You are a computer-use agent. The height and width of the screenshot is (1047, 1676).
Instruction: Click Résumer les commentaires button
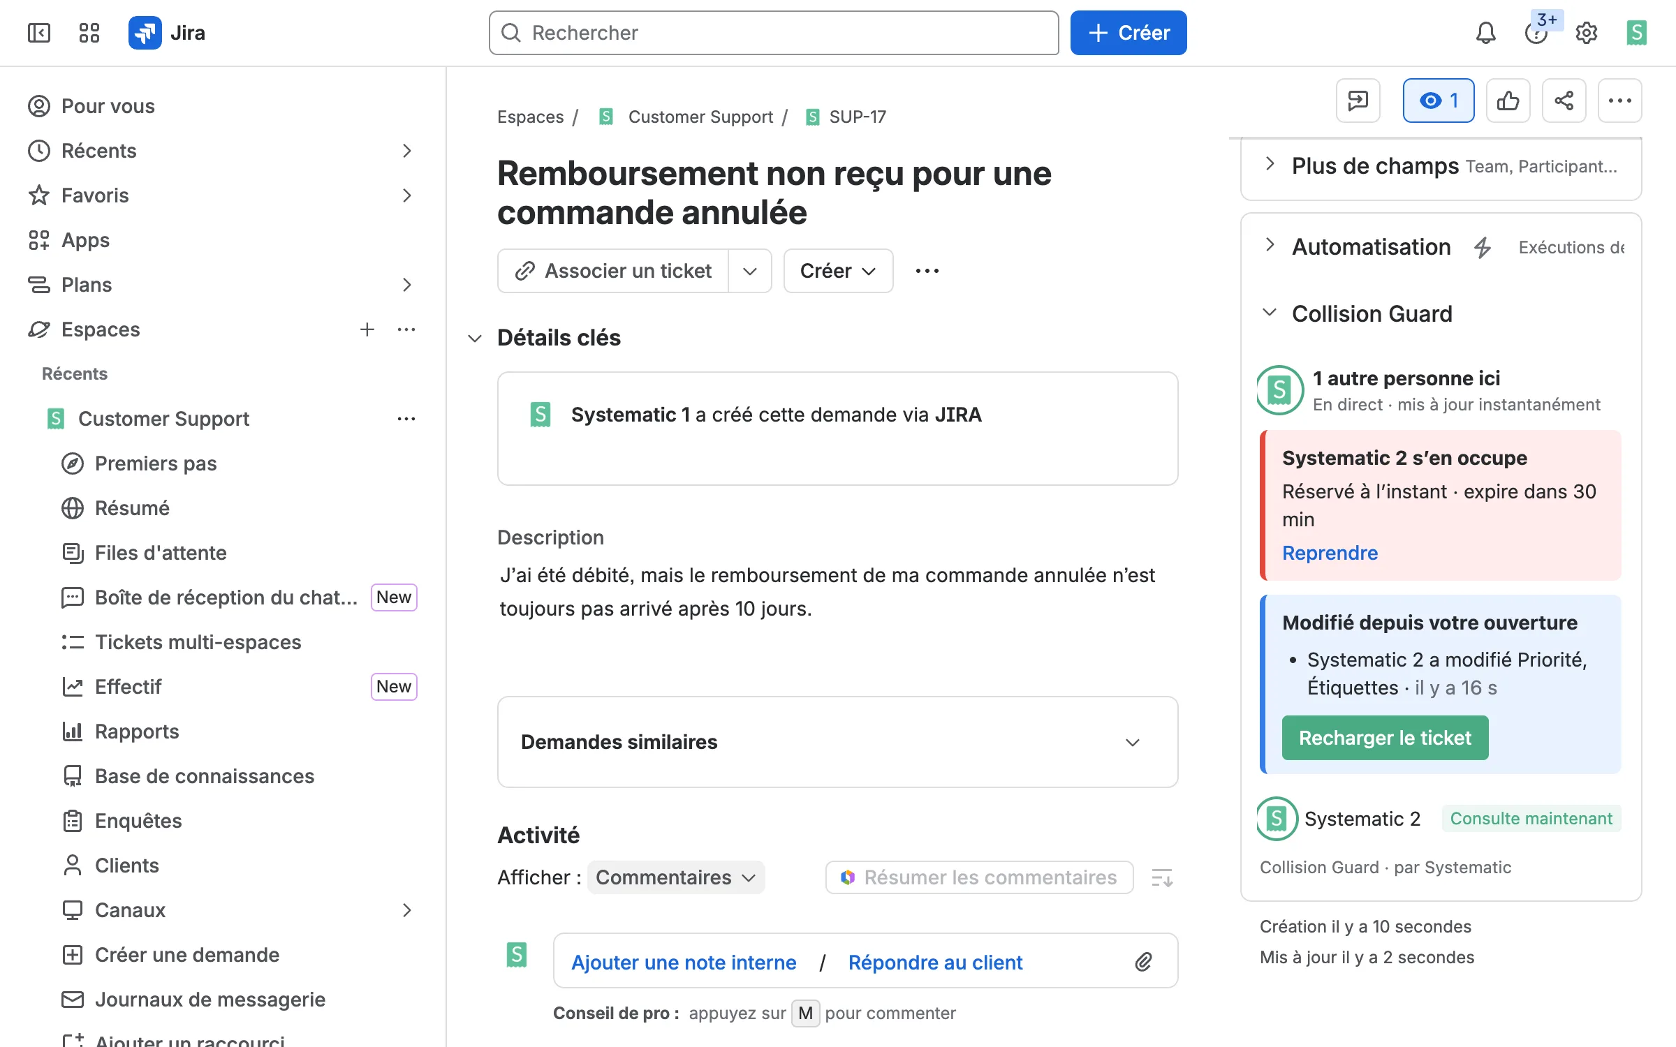(979, 877)
